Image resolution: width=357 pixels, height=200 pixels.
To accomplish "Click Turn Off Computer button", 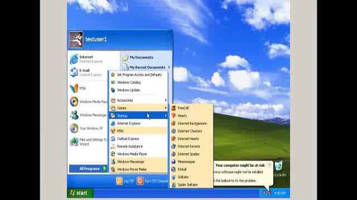I will click(x=152, y=181).
